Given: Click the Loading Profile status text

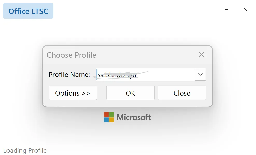Looking at the screenshot, I should [x=25, y=150].
